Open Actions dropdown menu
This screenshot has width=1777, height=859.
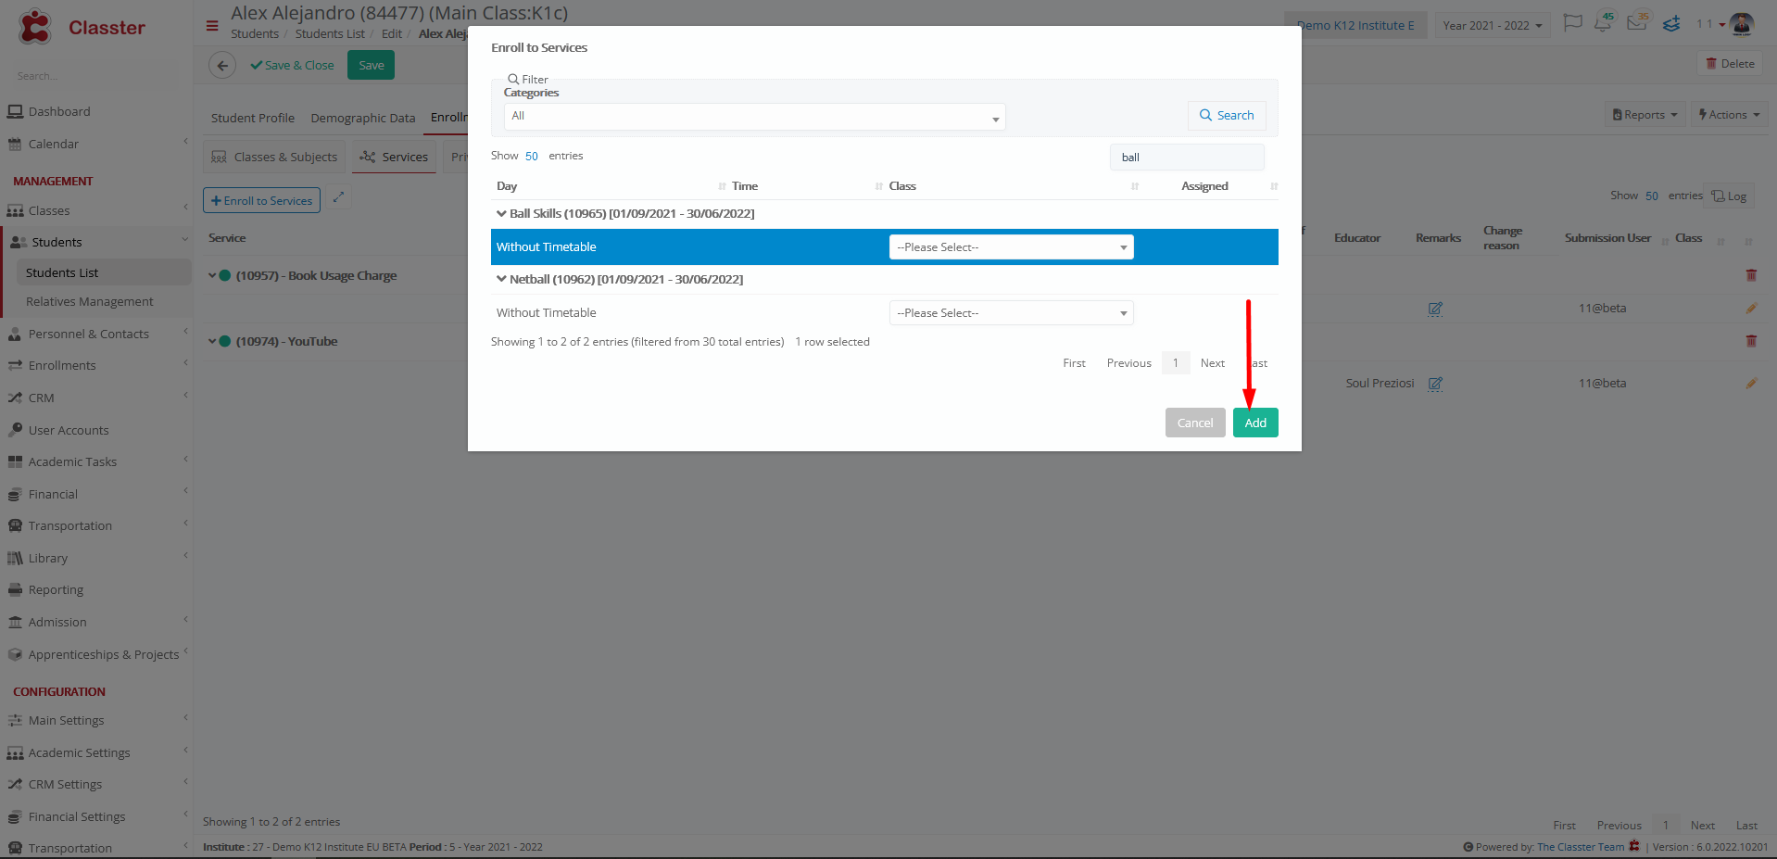coord(1729,115)
